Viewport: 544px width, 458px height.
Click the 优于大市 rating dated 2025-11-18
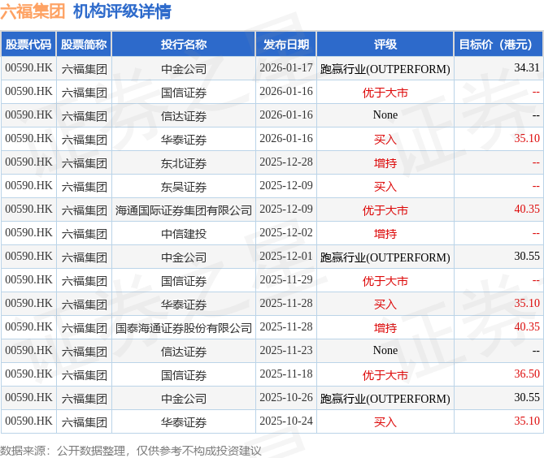click(385, 375)
